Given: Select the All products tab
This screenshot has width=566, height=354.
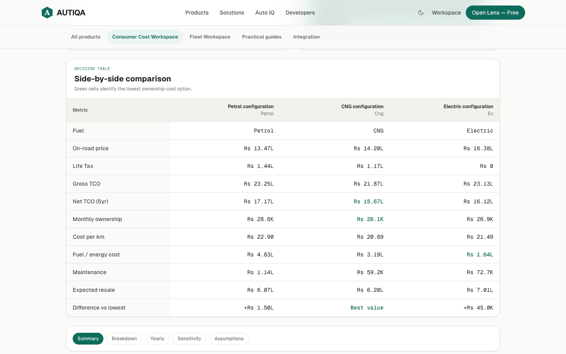Looking at the screenshot, I should coord(86,37).
